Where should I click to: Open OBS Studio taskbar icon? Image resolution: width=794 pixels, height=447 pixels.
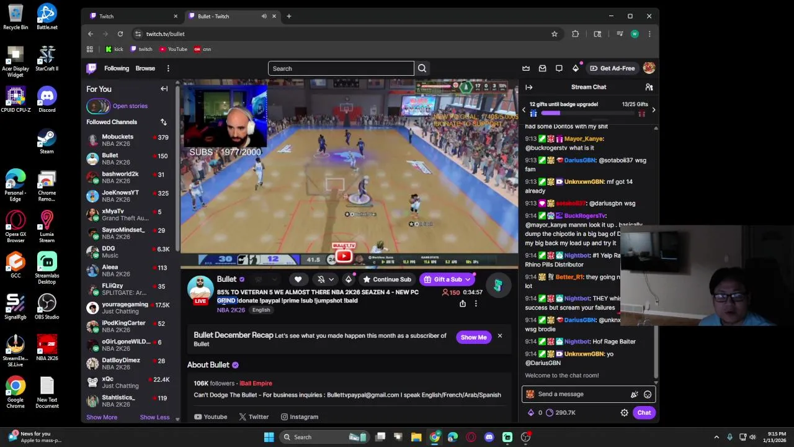tap(525, 437)
